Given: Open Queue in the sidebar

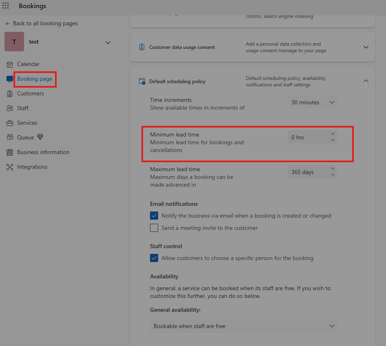Looking at the screenshot, I should pos(25,138).
